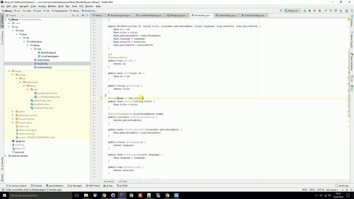This screenshot has height=199, width=354.
Task: Click Git branch master status widget
Action: click(332, 190)
